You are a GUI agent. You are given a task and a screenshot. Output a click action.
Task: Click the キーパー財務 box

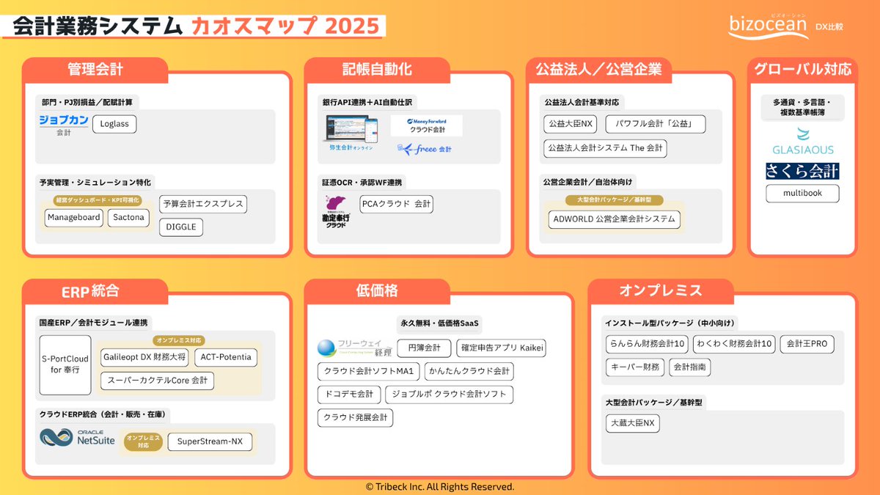(634, 367)
